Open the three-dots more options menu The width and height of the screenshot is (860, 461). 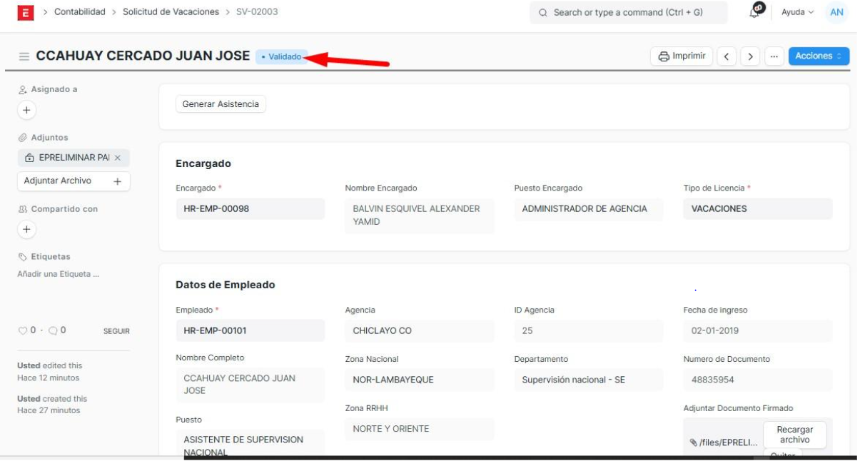tap(773, 56)
